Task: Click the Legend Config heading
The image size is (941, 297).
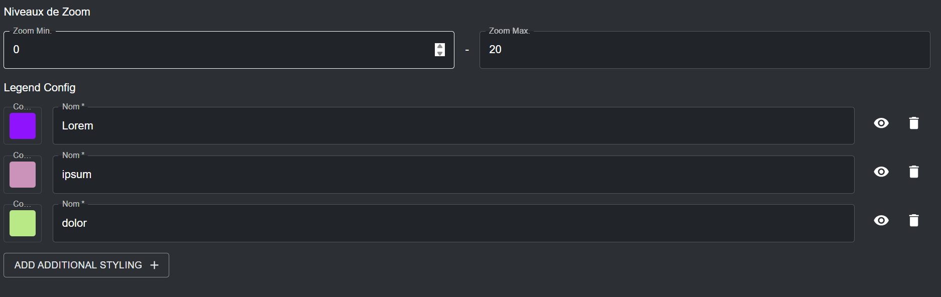Action: click(x=40, y=88)
